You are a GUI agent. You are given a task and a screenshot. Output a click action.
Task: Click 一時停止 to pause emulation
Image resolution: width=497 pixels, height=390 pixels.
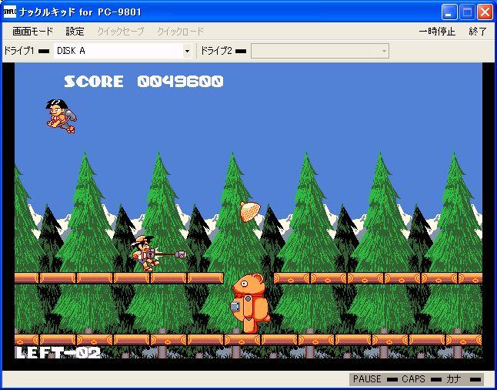[x=437, y=32]
